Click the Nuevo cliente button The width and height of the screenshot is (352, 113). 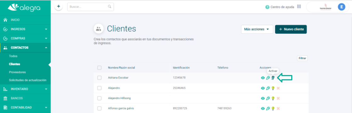pyautogui.click(x=291, y=29)
